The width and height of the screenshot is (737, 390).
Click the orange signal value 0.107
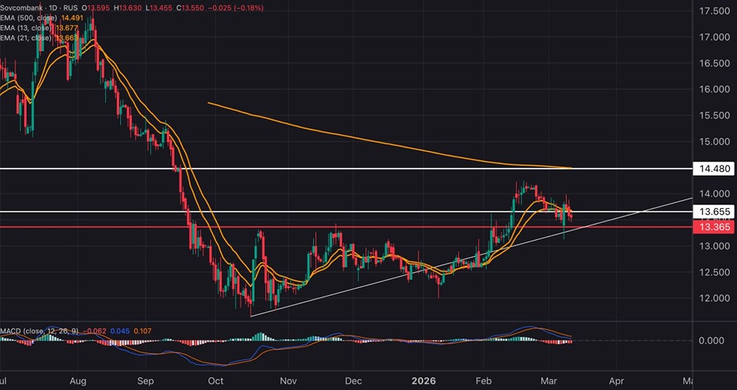point(142,331)
